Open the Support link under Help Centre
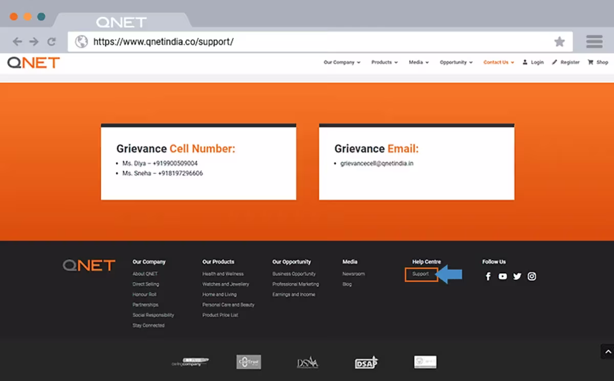The width and height of the screenshot is (614, 381). 421,274
